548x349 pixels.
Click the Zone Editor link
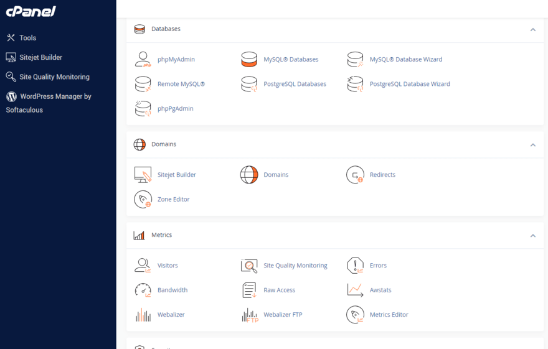click(x=173, y=199)
